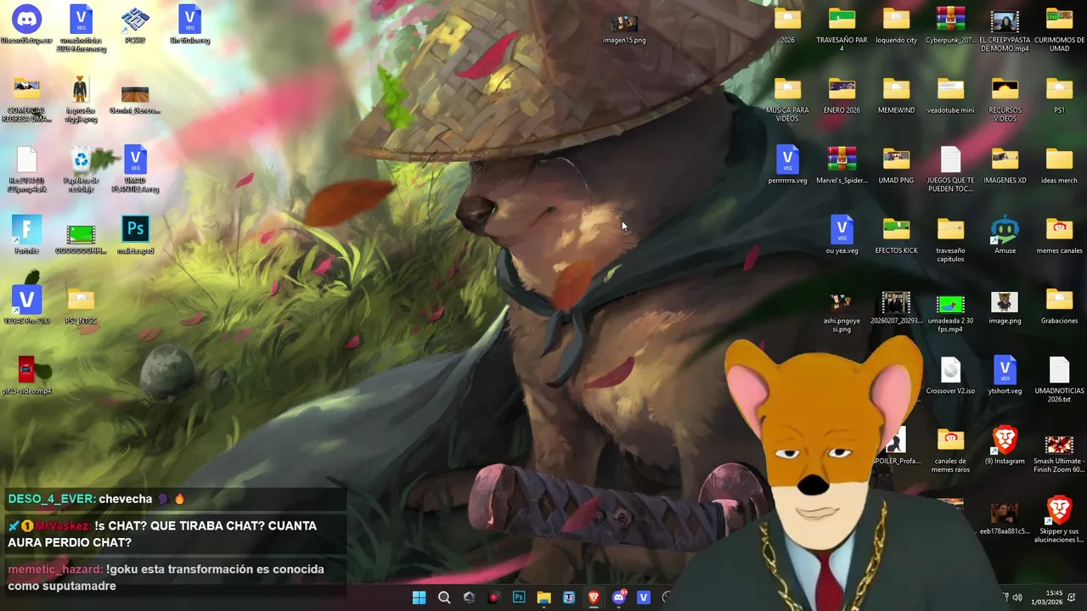Image resolution: width=1087 pixels, height=611 pixels.
Task: Switch to Brave browser in taskbar
Action: (594, 597)
